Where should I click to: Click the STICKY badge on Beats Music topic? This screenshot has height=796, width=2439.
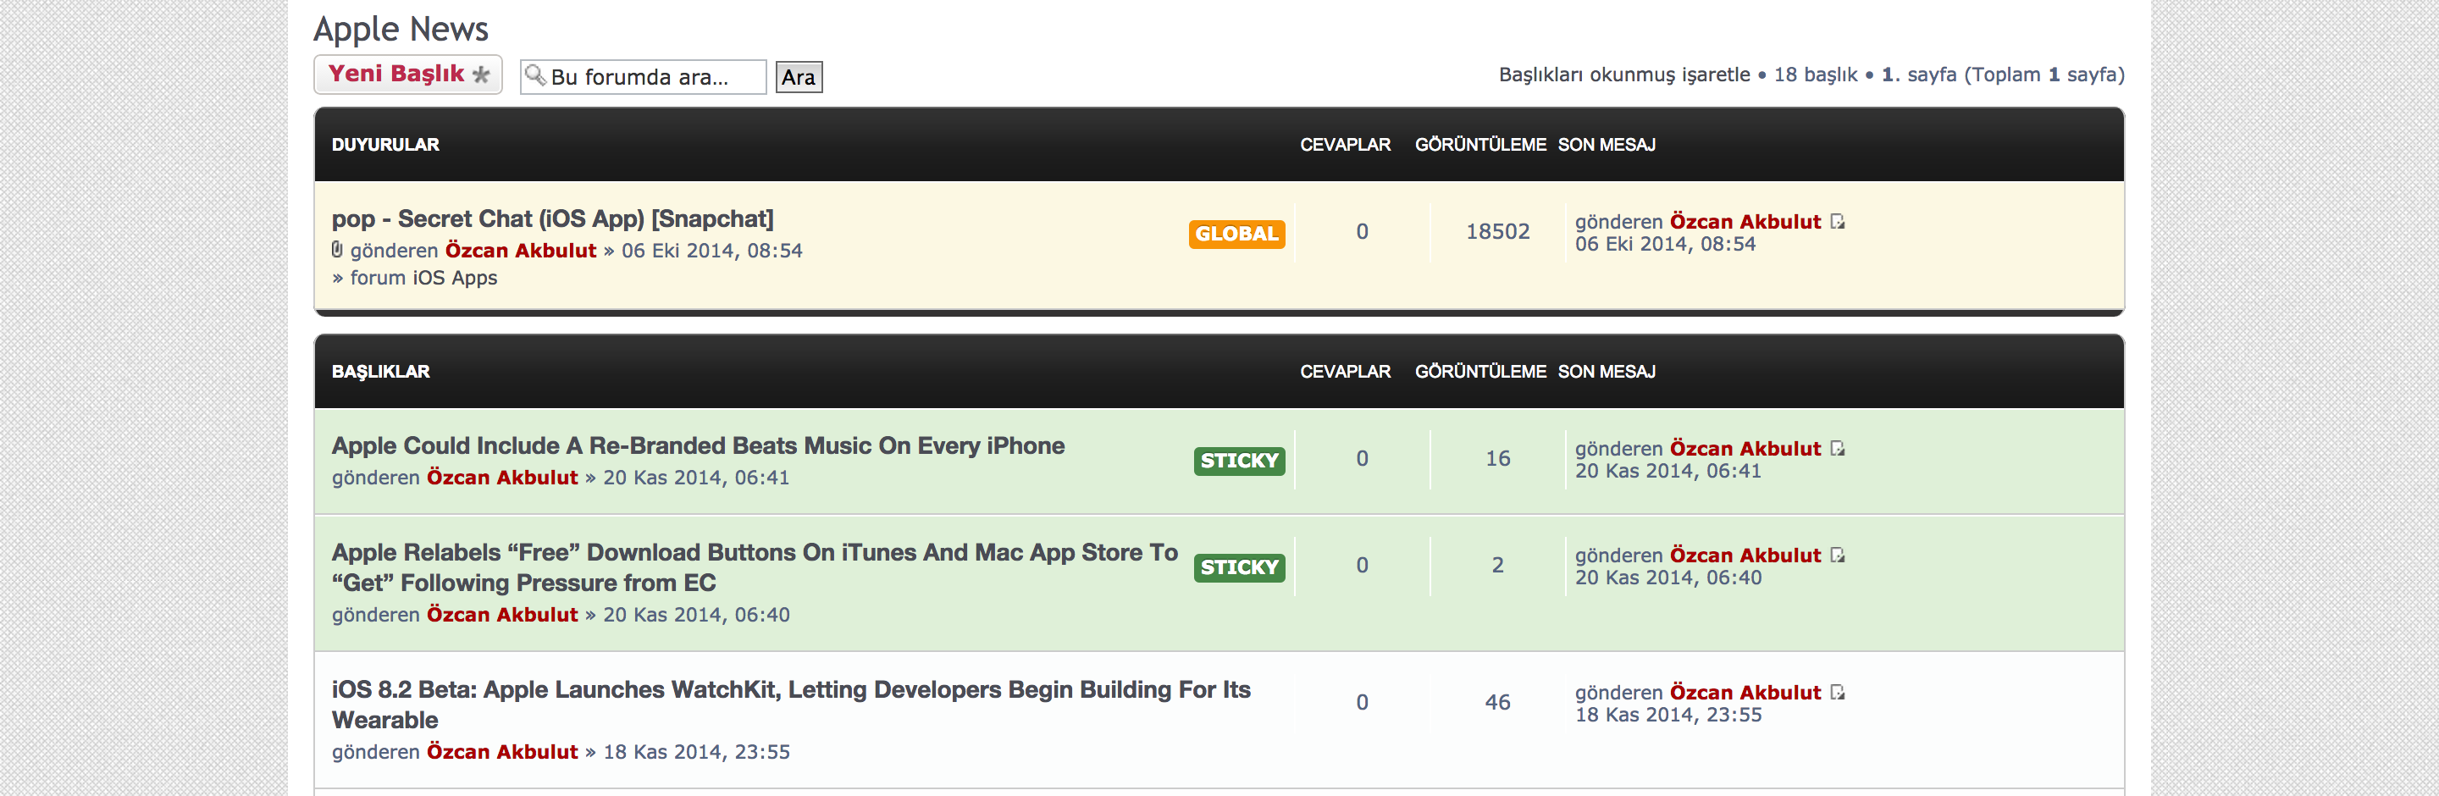pyautogui.click(x=1239, y=461)
